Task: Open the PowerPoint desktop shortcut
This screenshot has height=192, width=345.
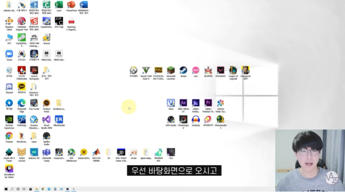Action: tap(71, 6)
